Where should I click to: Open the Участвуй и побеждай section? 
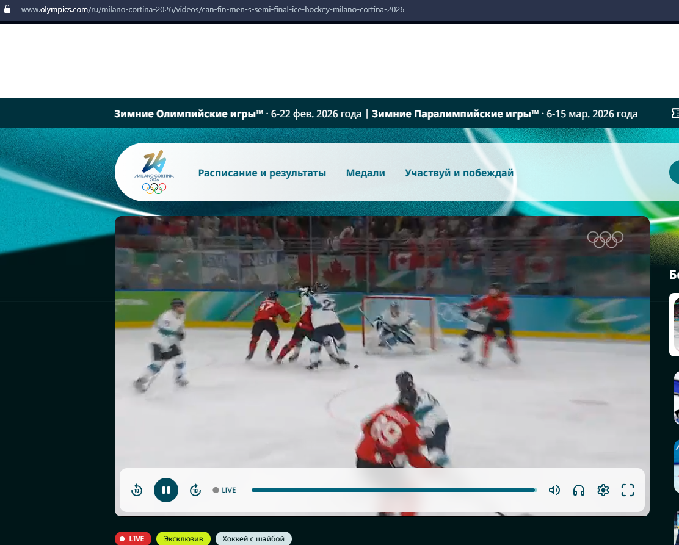tap(459, 173)
